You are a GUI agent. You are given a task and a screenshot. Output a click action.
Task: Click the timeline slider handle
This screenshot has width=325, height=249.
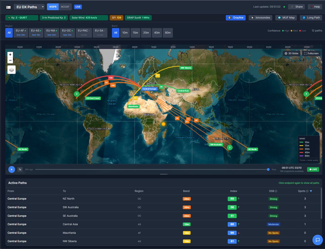[x=268, y=169]
